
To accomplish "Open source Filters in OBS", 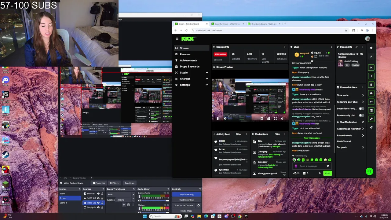I will [x=114, y=183].
